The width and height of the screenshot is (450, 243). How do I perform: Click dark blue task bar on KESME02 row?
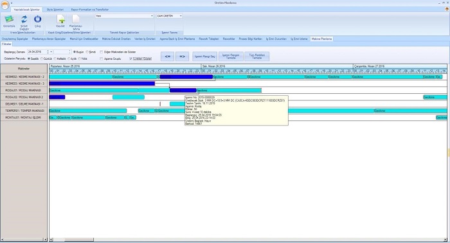tap(186, 77)
